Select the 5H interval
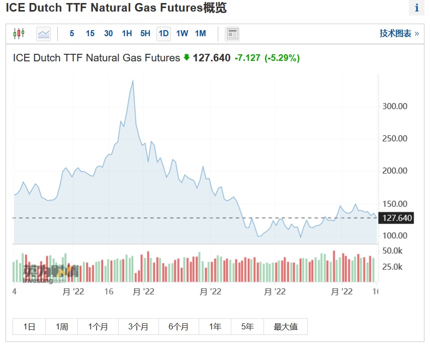 pyautogui.click(x=145, y=34)
